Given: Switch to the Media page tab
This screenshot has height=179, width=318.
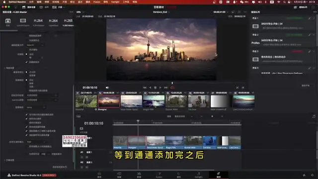Looking at the screenshot, I should pos(99,175).
